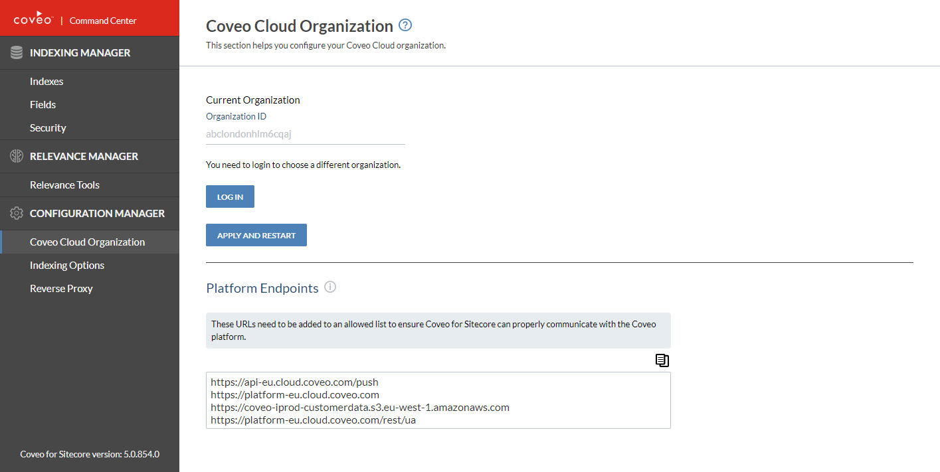
Task: Open the Security menu item
Action: 48,128
